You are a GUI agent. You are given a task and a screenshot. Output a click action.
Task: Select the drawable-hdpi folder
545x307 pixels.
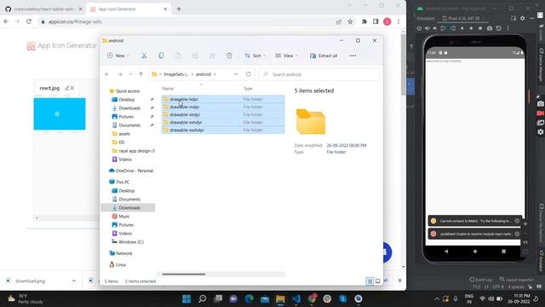(x=223, y=99)
